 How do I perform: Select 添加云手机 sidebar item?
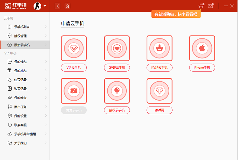pos(25,45)
